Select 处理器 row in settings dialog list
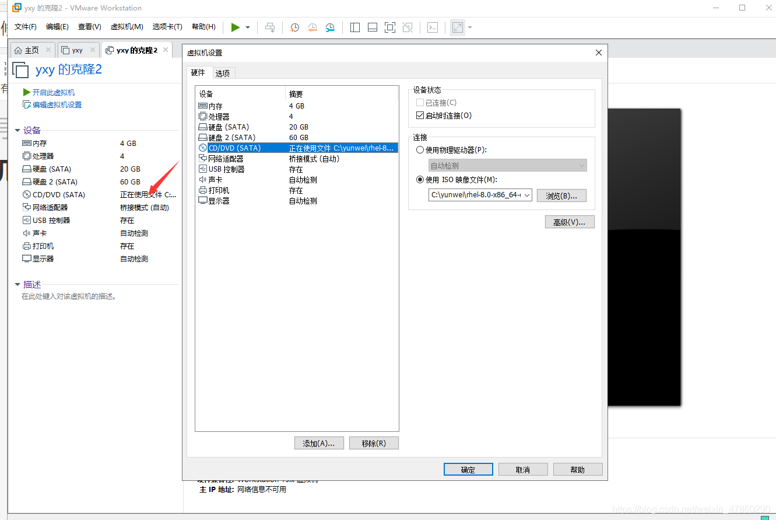 pyautogui.click(x=297, y=116)
